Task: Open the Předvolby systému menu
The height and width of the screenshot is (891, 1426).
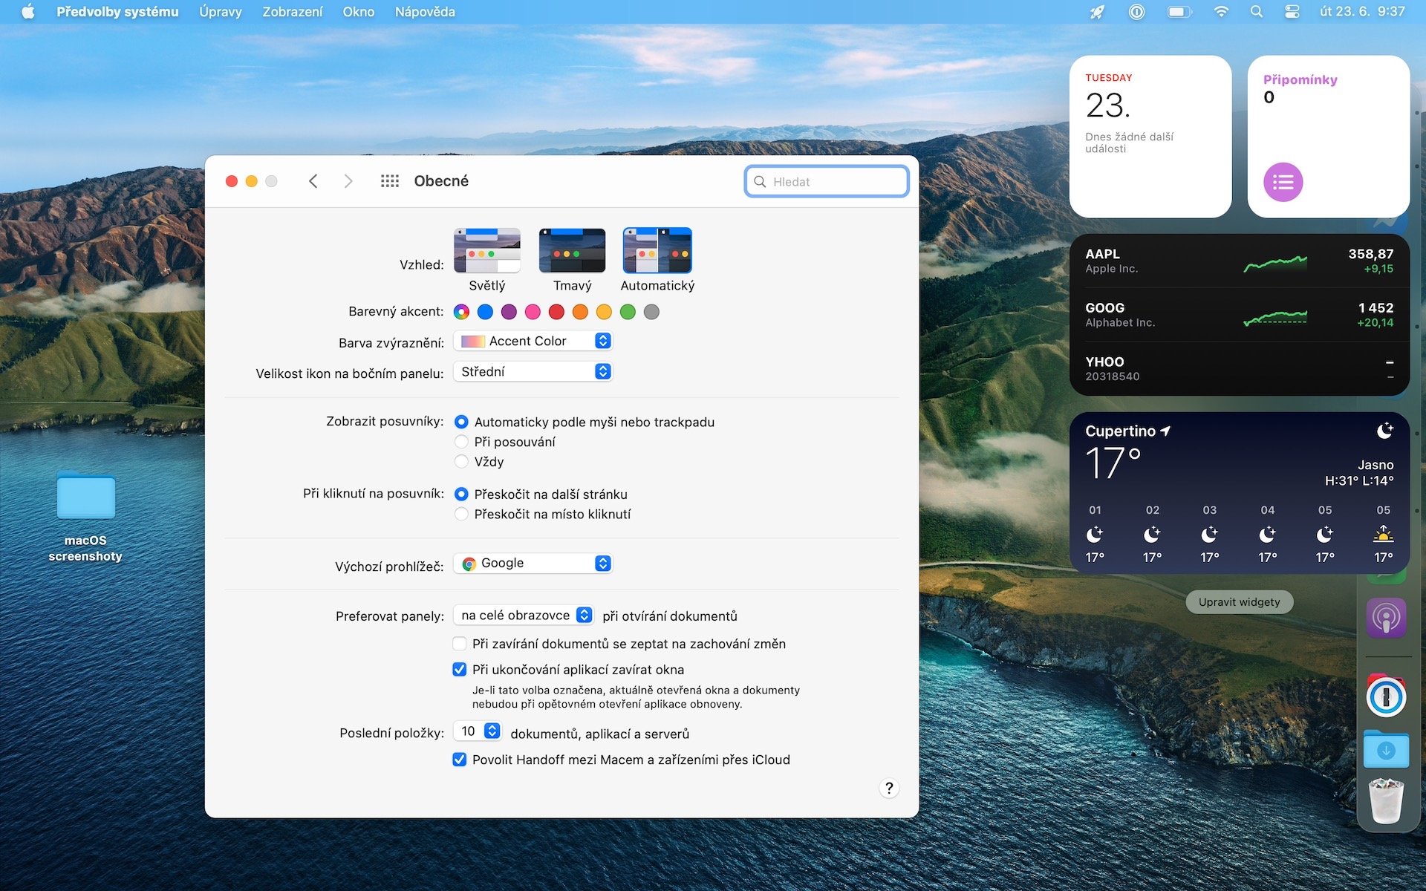Action: tap(117, 12)
